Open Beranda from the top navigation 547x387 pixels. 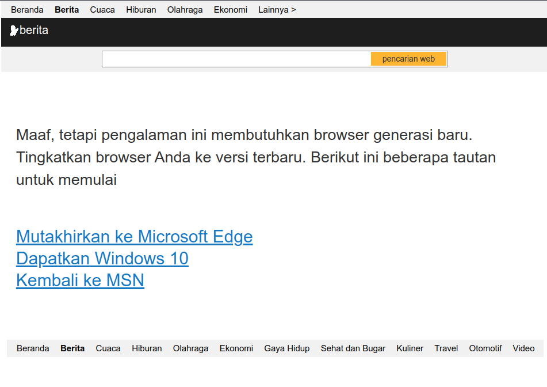tap(27, 9)
